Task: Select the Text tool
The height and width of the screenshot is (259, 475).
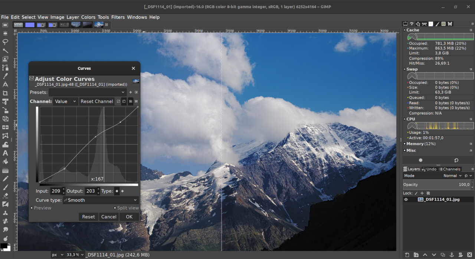Action: (5, 153)
